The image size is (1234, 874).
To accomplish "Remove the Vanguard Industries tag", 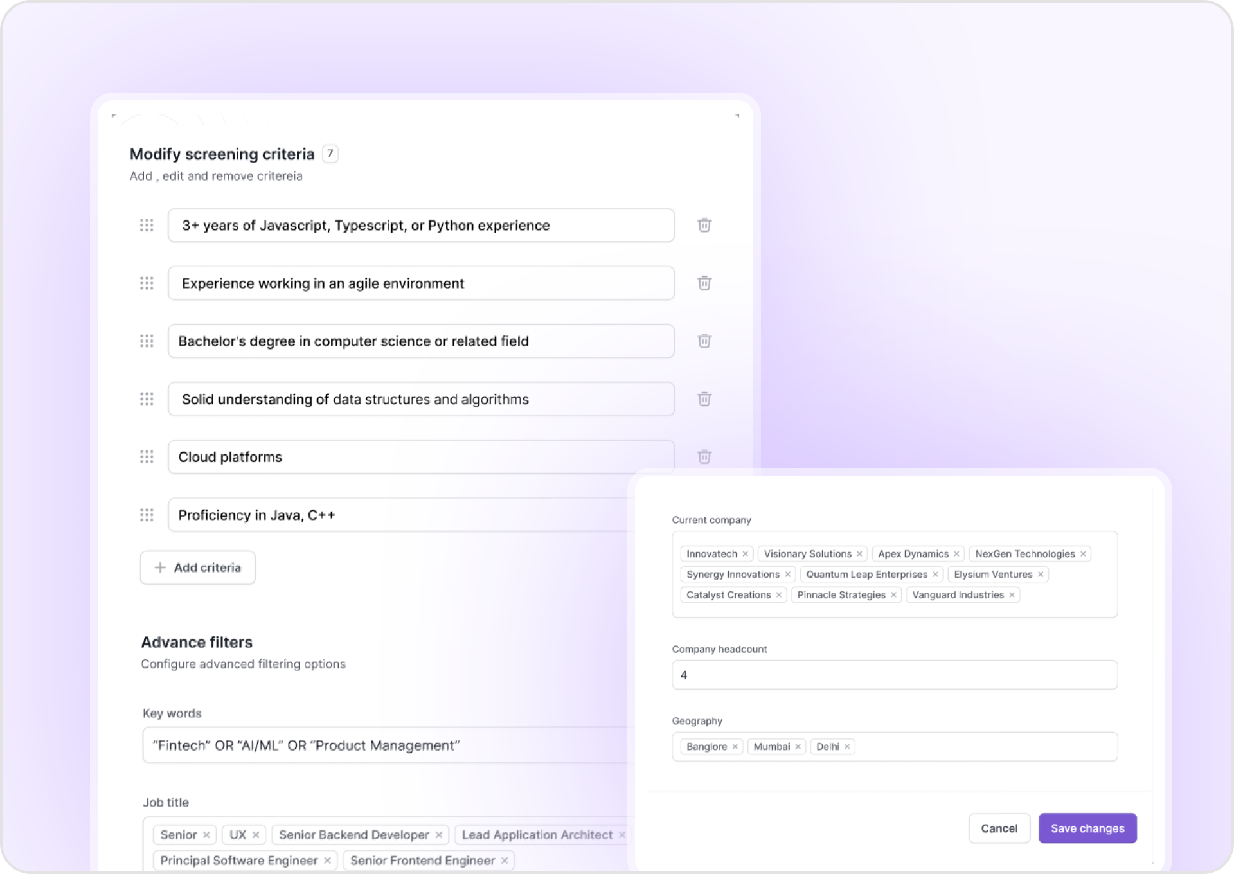I will tap(1012, 595).
